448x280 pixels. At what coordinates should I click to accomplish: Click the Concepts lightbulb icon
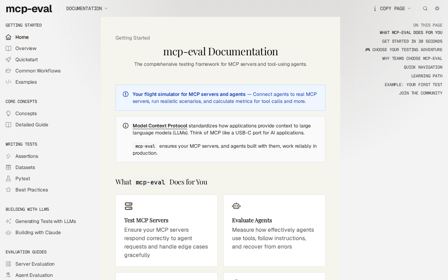pyautogui.click(x=8, y=113)
